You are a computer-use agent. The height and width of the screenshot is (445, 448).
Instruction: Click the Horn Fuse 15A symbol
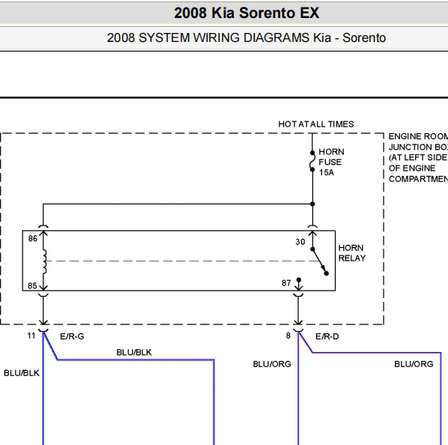point(312,161)
